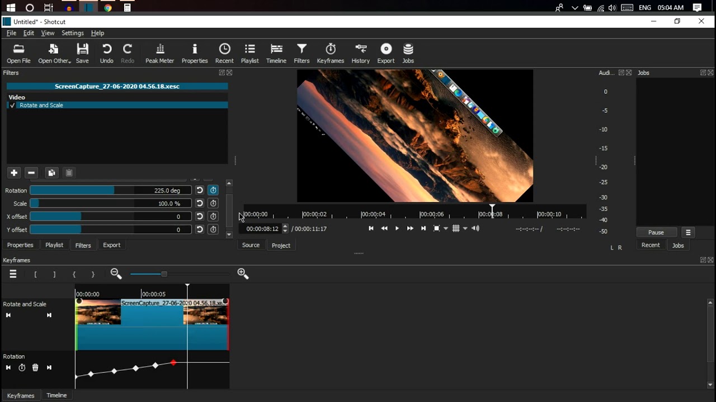Open the Jobs panel menu button
Viewport: 716px width, 402px height.
pyautogui.click(x=688, y=232)
